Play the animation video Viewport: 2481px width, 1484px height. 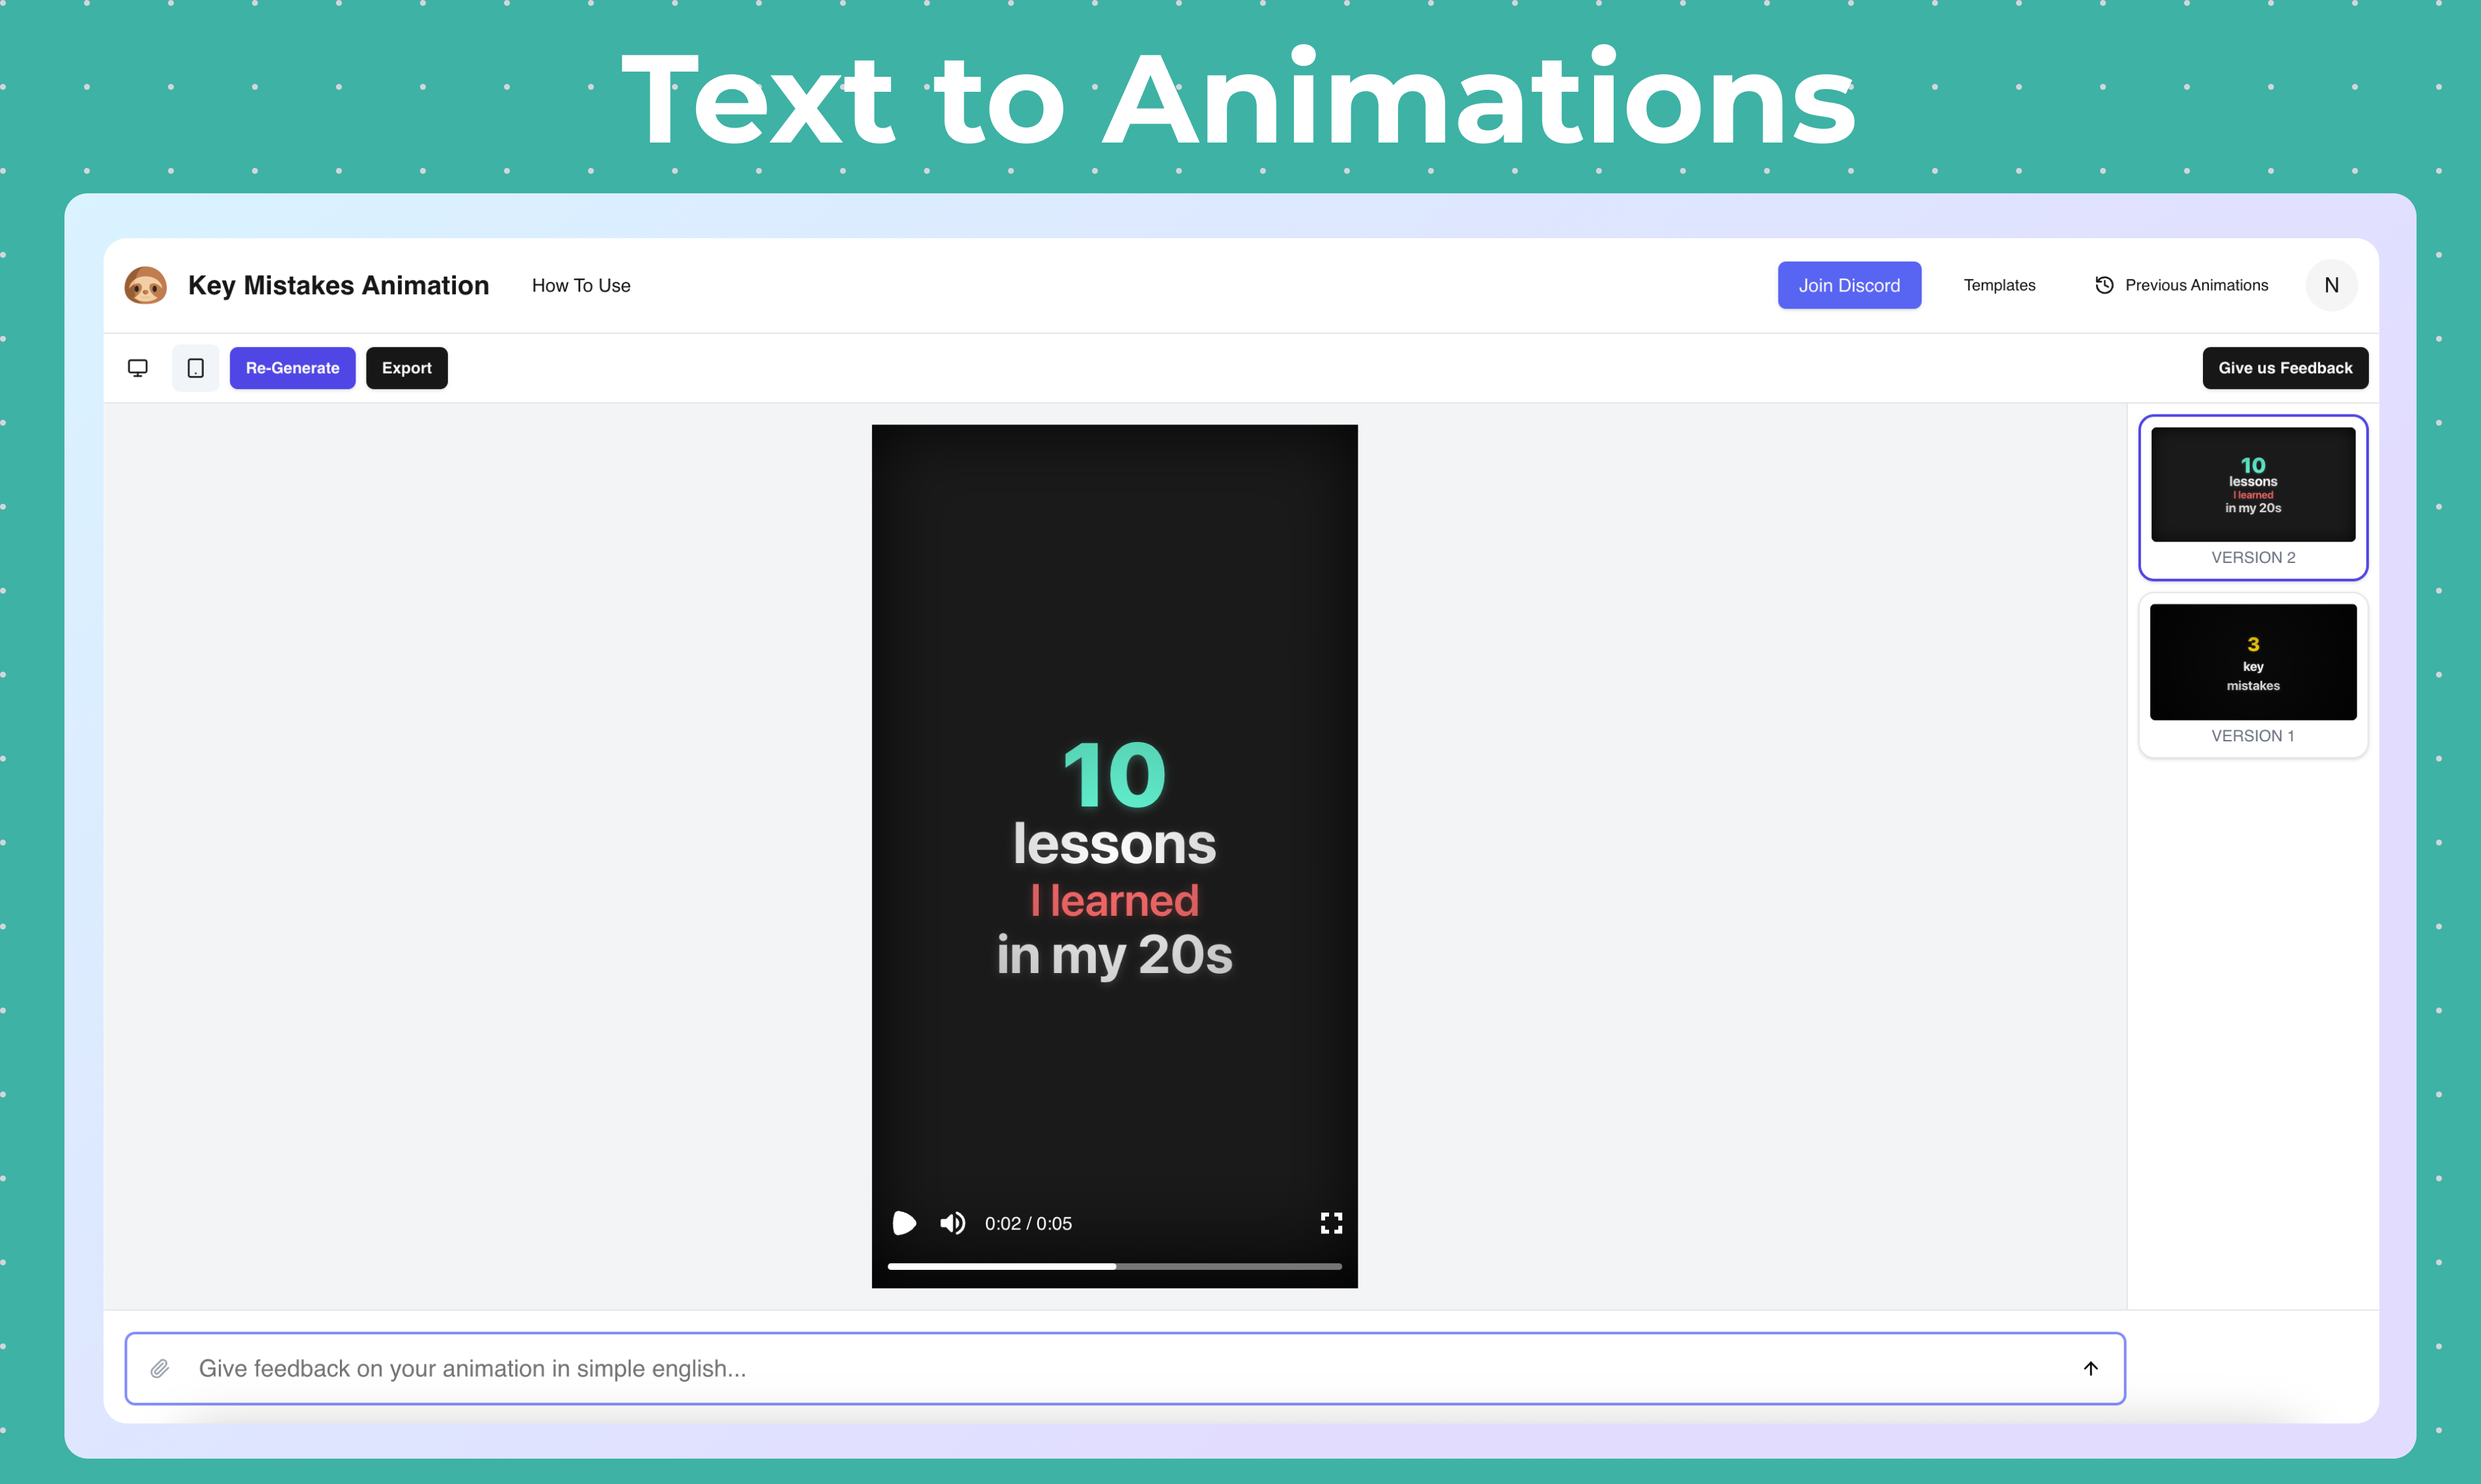point(903,1223)
